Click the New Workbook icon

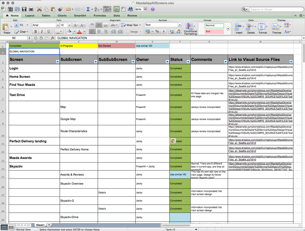(3, 9)
